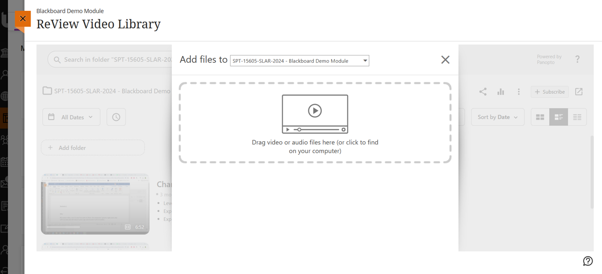Open the more options vertical dots menu
Image resolution: width=602 pixels, height=274 pixels.
click(x=519, y=92)
